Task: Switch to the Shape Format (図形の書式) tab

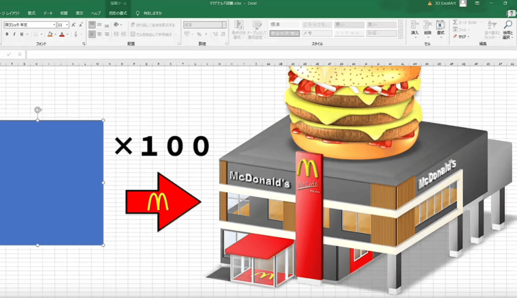Action: [118, 13]
